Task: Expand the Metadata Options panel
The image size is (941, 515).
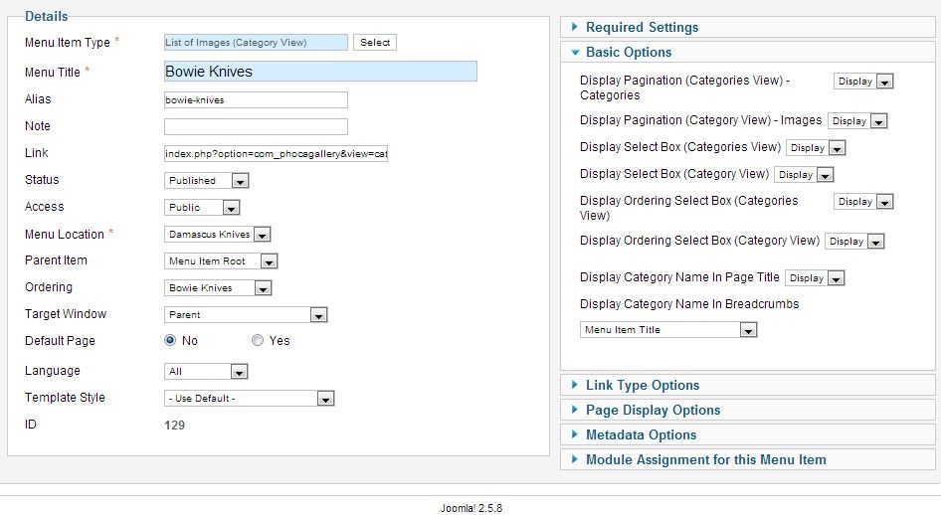Action: (641, 434)
